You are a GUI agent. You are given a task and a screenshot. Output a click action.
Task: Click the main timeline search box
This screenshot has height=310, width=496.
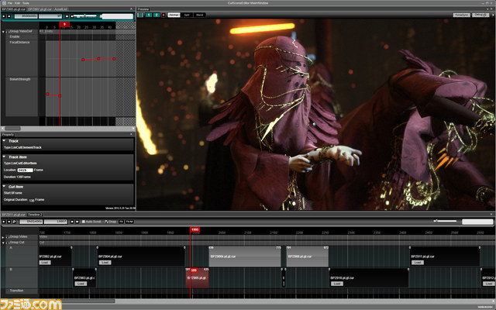[x=477, y=222]
